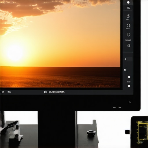The width and height of the screenshot is (148, 148).
Task: Click the circle icon containing a triangle
Action: tap(129, 45)
